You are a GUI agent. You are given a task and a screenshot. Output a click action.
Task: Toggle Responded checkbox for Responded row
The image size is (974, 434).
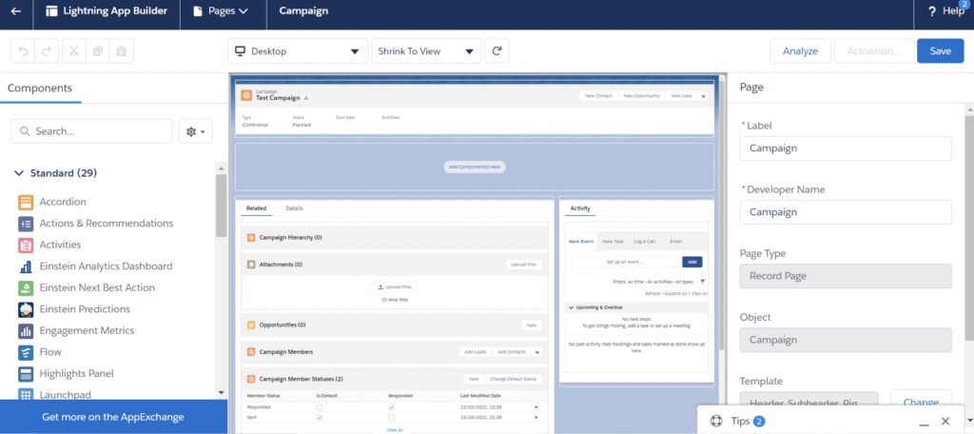[x=391, y=407]
